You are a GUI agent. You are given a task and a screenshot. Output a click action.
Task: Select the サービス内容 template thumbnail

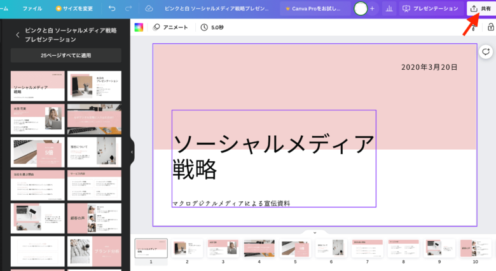[x=94, y=185]
